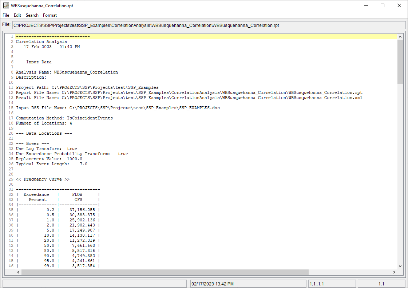Click 'Computation Method: TsCoincidentEvents' line
Image resolution: width=408 pixels, height=288 pixels.
[x=64, y=118]
